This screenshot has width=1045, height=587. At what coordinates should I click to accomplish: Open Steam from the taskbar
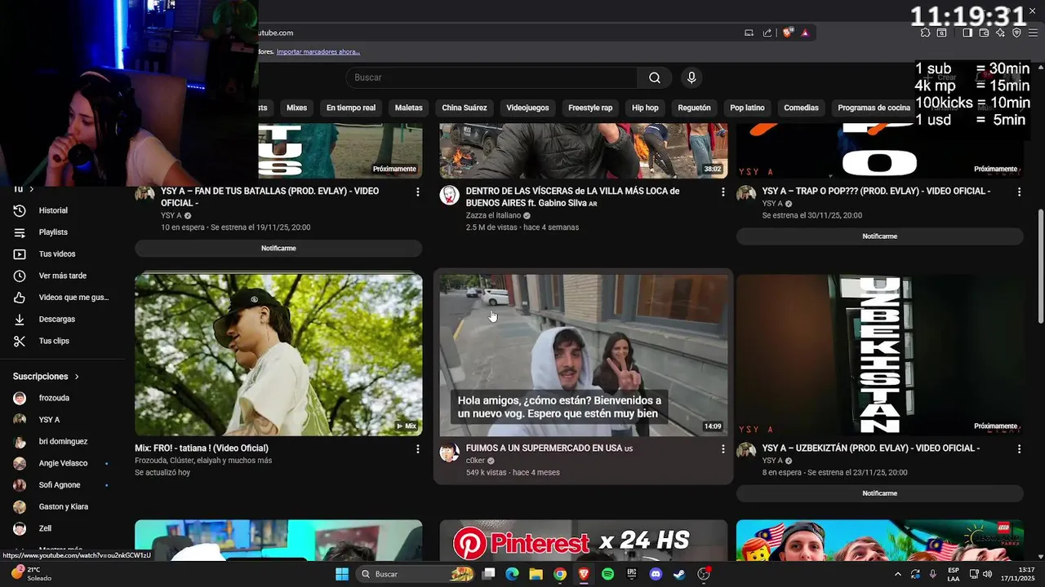(678, 574)
